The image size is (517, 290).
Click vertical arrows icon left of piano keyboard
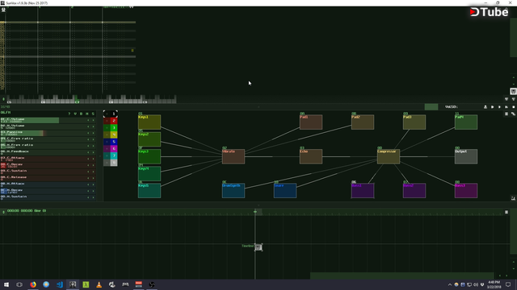tap(3, 99)
